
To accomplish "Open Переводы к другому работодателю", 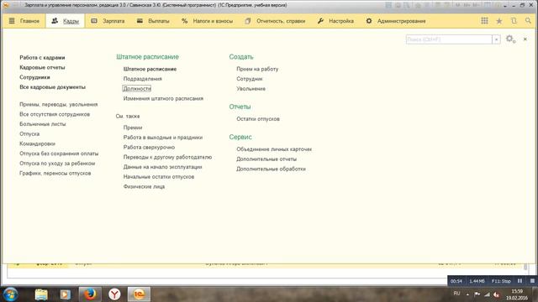I will click(x=167, y=157).
